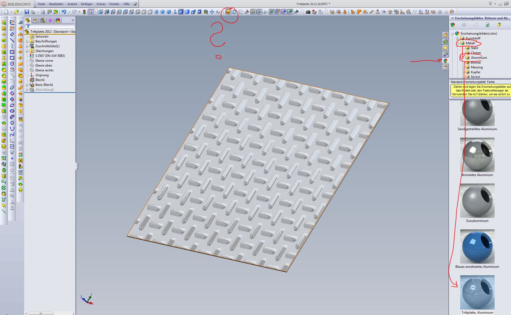Open the Datei menu

coord(41,4)
